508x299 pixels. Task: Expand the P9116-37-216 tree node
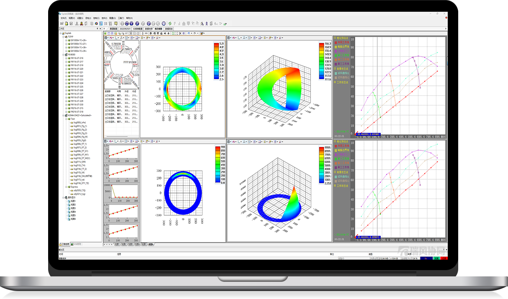pos(66,58)
